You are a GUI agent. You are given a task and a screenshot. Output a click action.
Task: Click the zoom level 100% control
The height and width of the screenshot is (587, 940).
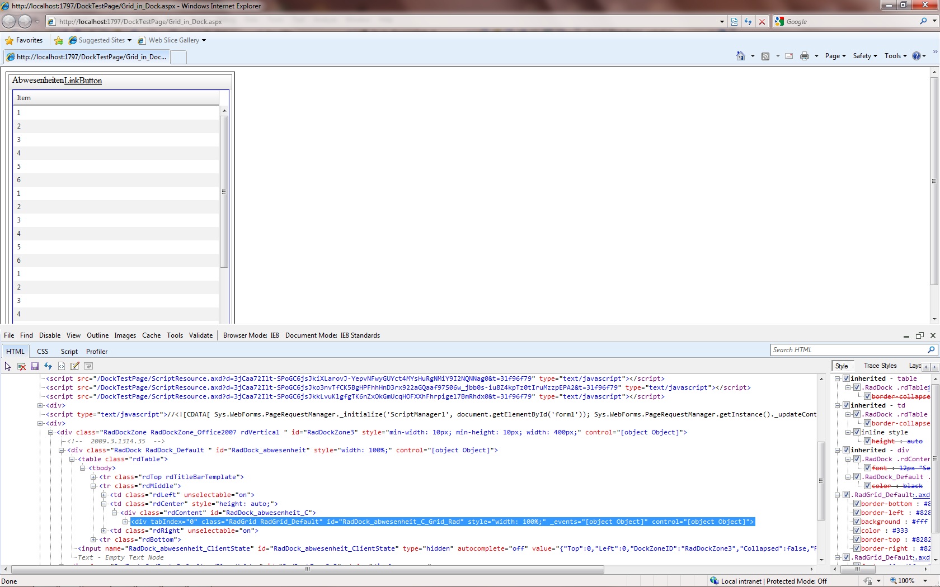tap(910, 581)
